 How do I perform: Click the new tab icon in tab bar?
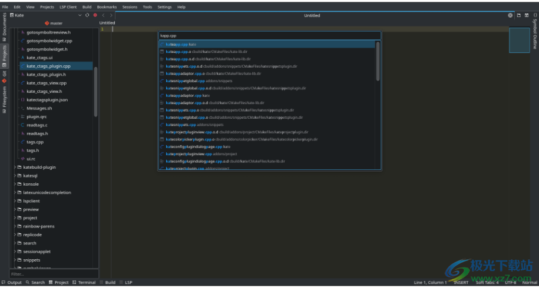click(519, 15)
